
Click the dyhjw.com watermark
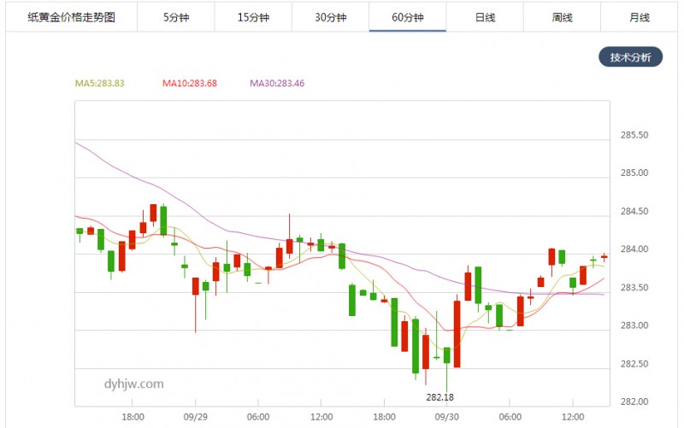pos(133,384)
